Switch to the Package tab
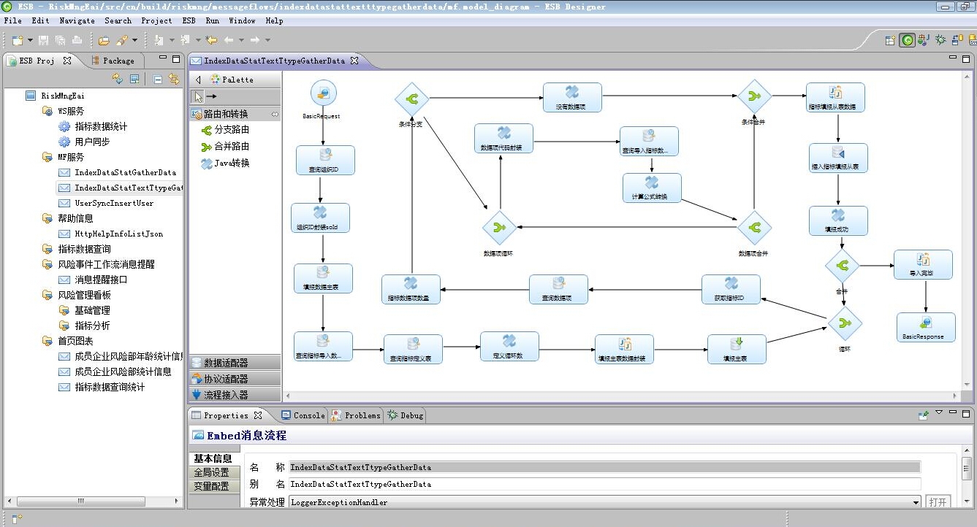Image resolution: width=977 pixels, height=527 pixels. click(113, 61)
